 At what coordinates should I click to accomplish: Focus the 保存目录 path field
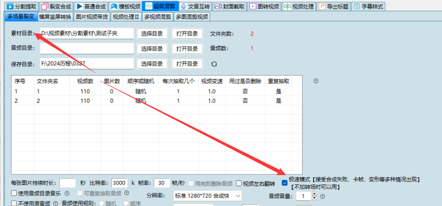tap(87, 64)
